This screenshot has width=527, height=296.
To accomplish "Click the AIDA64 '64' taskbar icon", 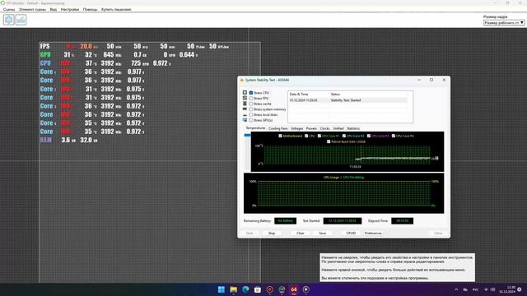I will [294, 289].
